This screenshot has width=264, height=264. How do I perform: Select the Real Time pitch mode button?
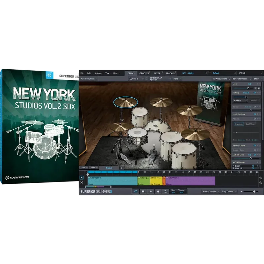click(x=250, y=124)
